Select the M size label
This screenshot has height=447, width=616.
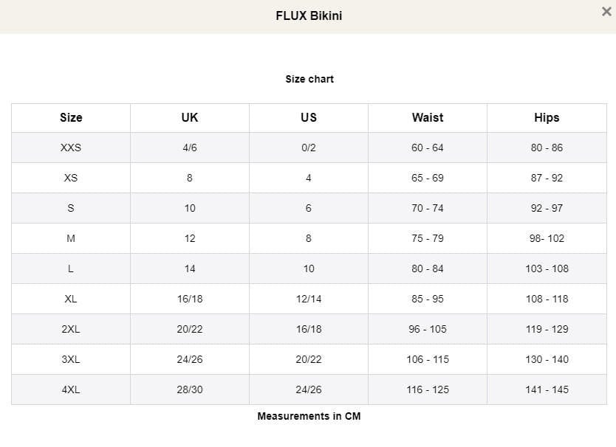coord(70,238)
